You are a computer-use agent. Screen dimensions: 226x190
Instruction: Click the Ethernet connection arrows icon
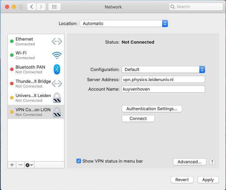pos(57,42)
